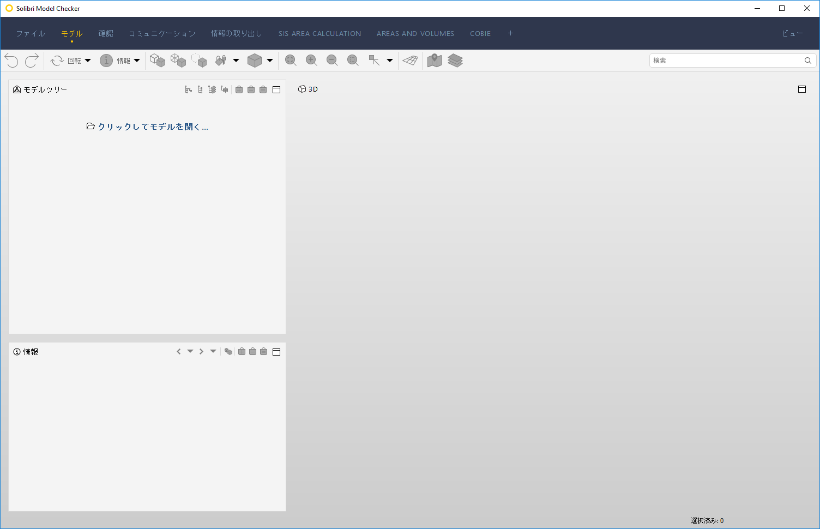The width and height of the screenshot is (820, 529).
Task: Open the 回転 tool dropdown arrow
Action: 88,61
